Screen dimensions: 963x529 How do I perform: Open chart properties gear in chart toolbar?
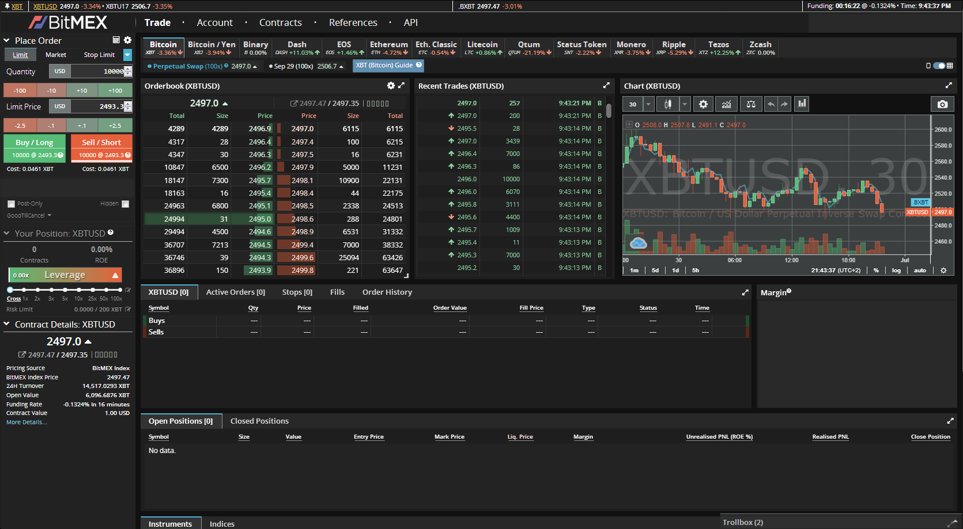click(x=703, y=104)
